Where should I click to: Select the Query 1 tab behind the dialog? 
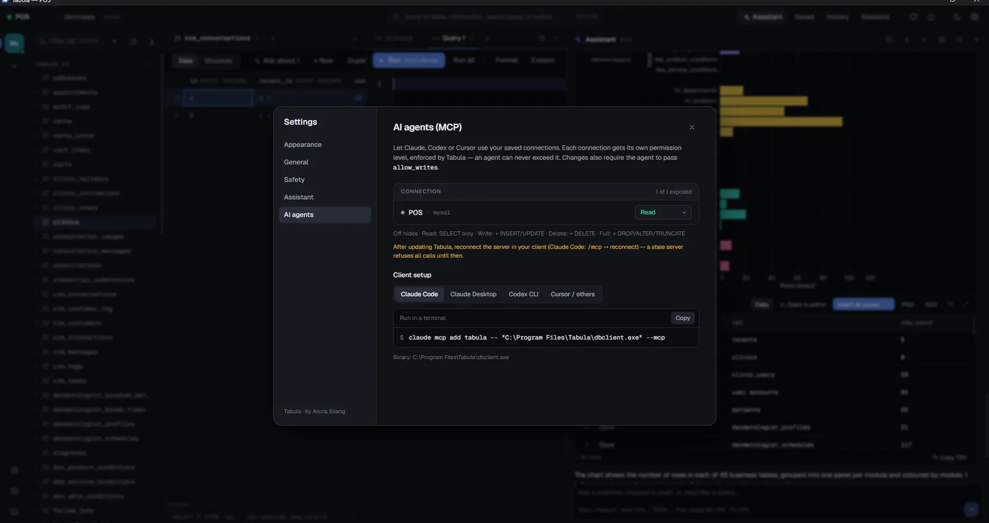[453, 38]
